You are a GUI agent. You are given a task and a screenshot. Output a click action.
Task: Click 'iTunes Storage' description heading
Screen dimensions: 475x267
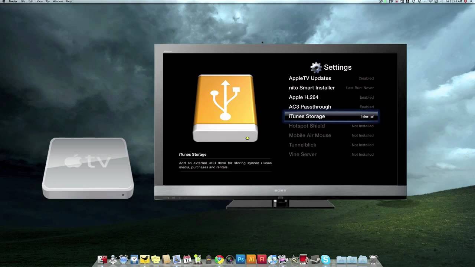[193, 154]
